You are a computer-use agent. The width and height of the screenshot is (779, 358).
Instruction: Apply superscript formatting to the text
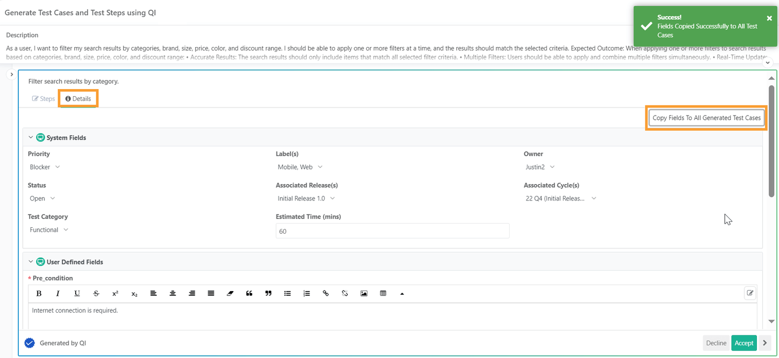coord(115,293)
